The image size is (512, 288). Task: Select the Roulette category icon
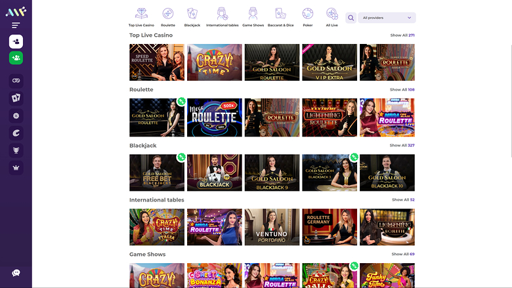pos(168,17)
